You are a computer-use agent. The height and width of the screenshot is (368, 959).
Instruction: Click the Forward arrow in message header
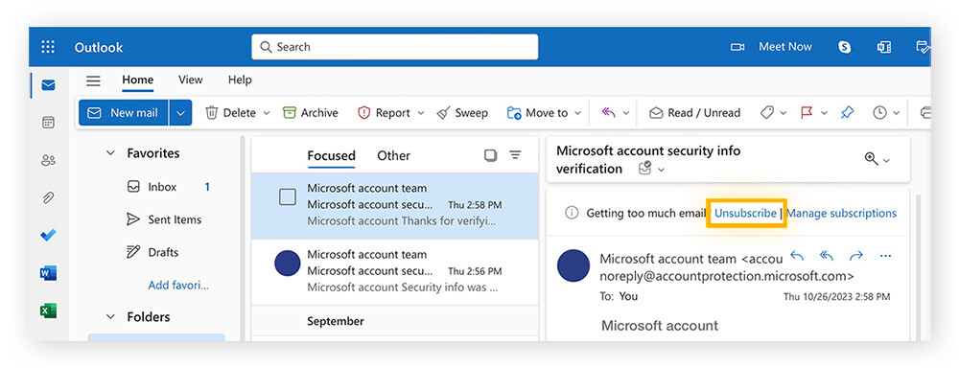click(x=856, y=256)
